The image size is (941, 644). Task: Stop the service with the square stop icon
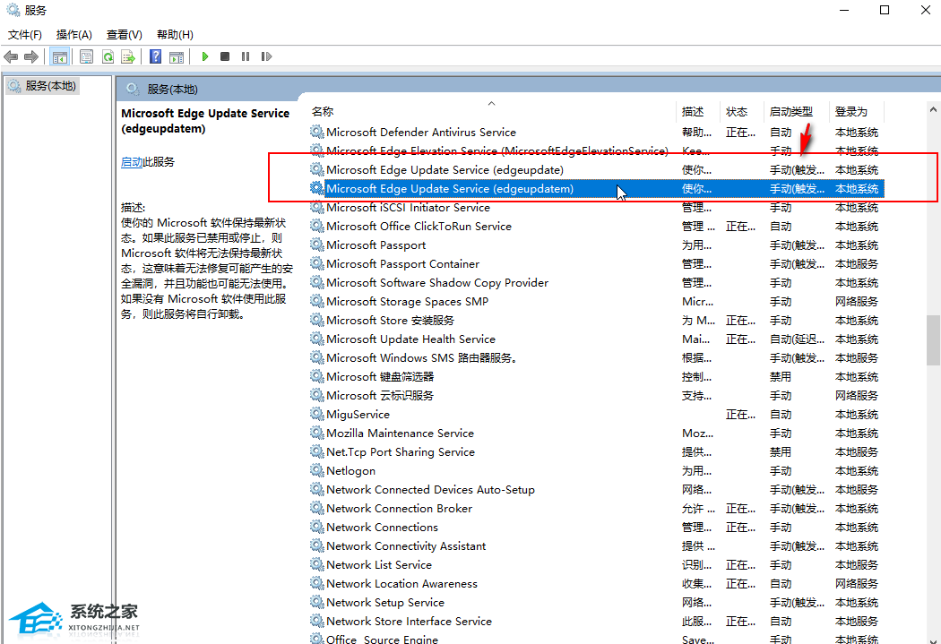pyautogui.click(x=225, y=56)
